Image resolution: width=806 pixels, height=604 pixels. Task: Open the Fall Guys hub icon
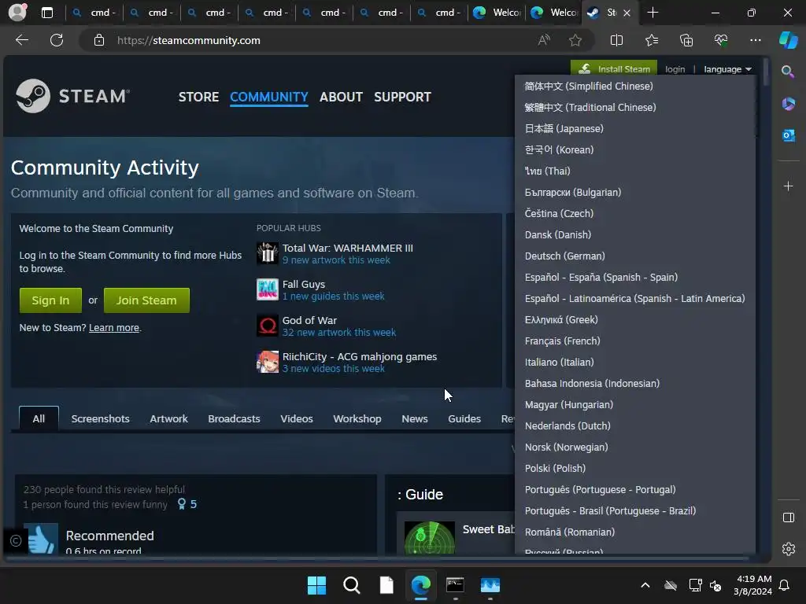coord(268,289)
